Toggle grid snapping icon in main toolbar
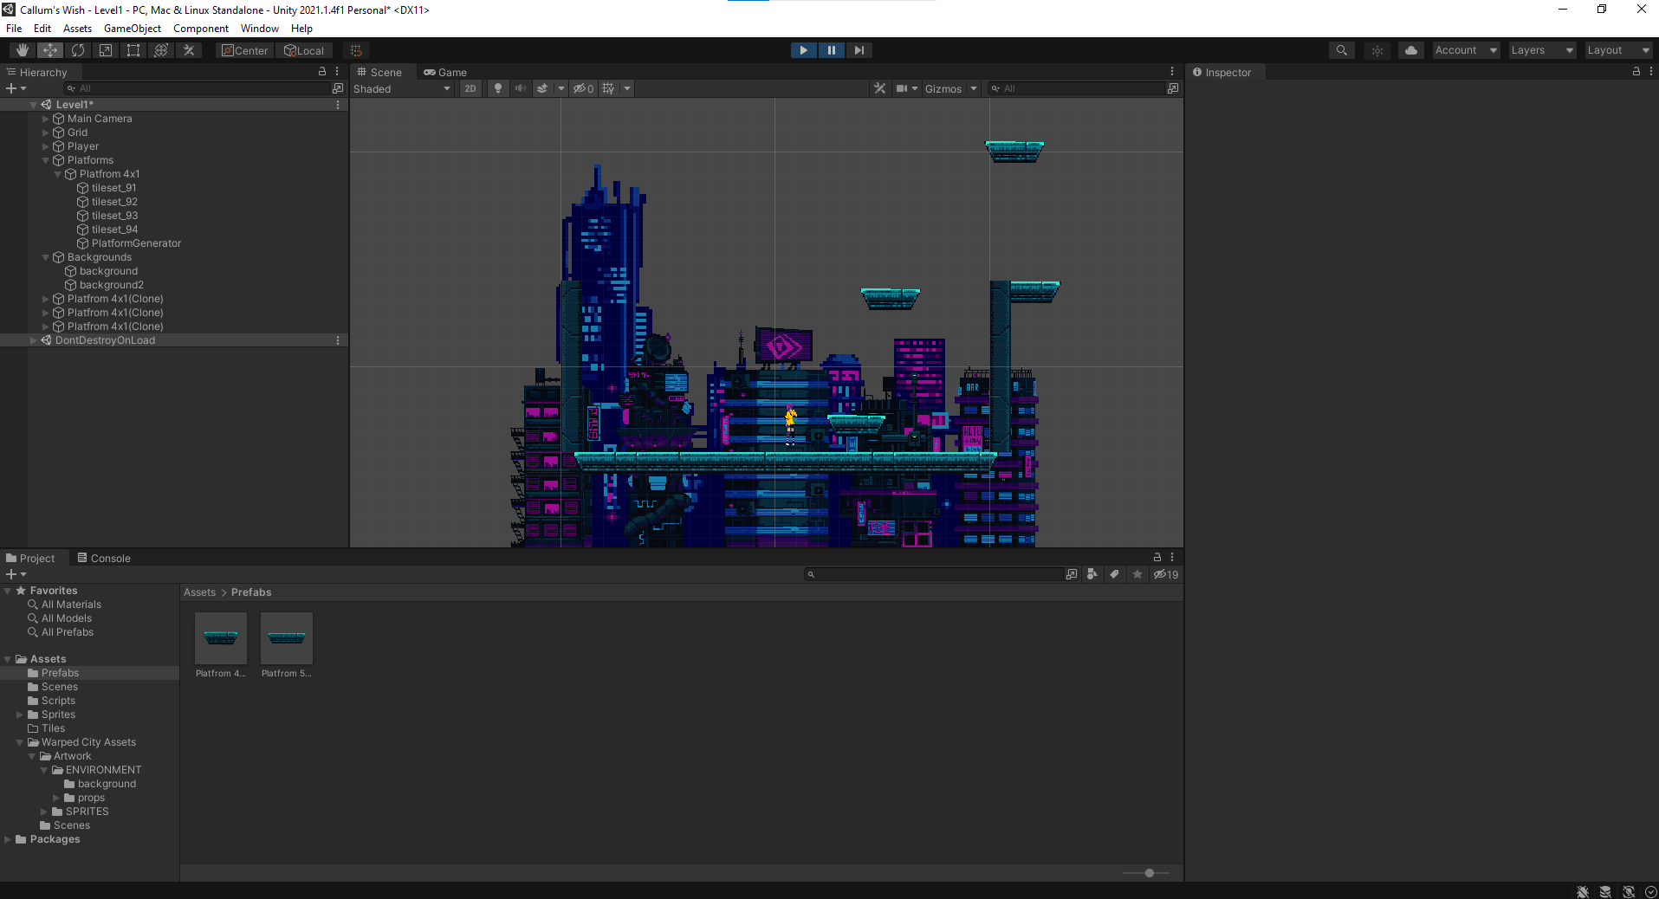The image size is (1659, 899). point(356,50)
